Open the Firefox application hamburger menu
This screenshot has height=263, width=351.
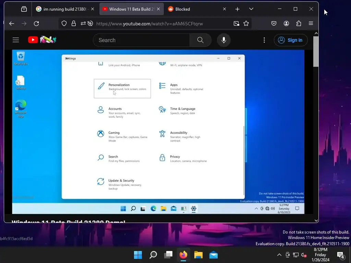[311, 23]
